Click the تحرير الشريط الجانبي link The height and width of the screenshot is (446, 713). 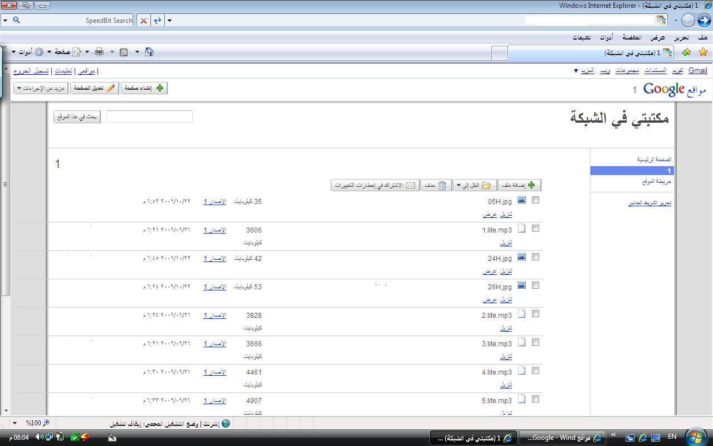click(649, 203)
